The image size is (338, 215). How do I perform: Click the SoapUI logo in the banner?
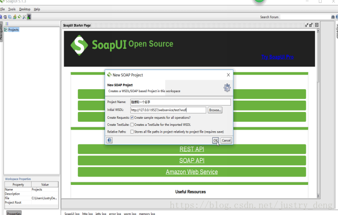pyautogui.click(x=79, y=45)
